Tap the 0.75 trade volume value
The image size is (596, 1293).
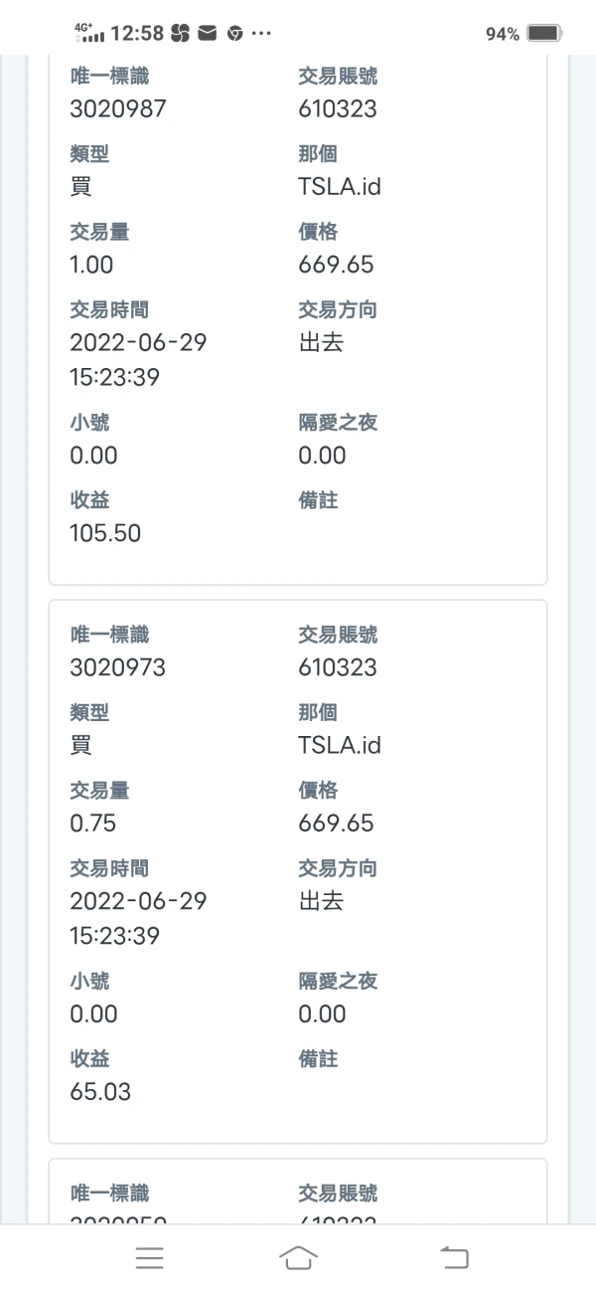click(92, 824)
